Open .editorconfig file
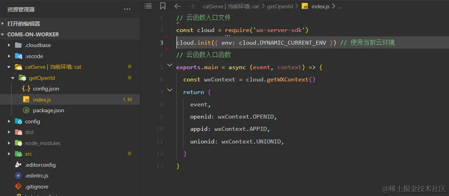The image size is (449, 196). click(x=40, y=165)
